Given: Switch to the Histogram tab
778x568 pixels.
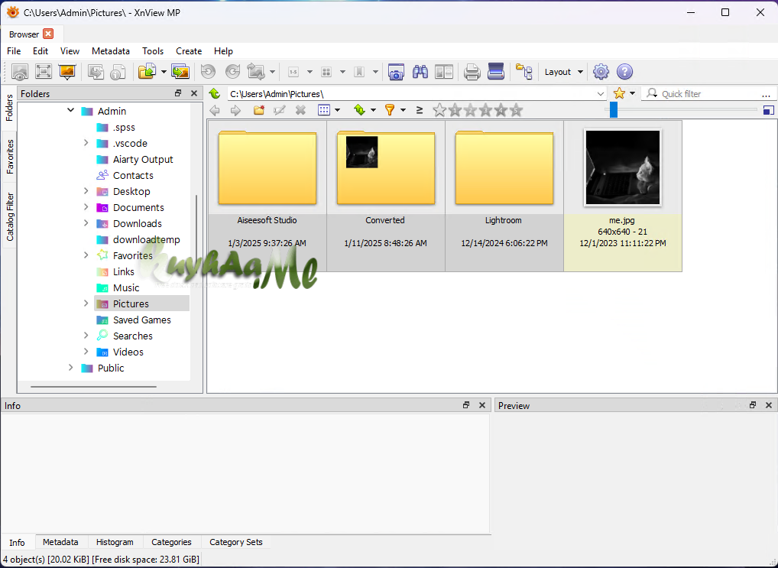Looking at the screenshot, I should 115,542.
